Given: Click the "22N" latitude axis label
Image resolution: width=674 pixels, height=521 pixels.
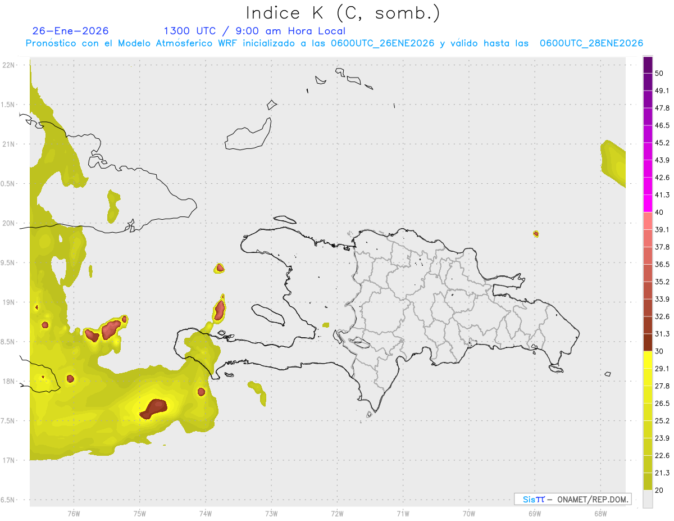Looking at the screenshot, I should pyautogui.click(x=10, y=65).
